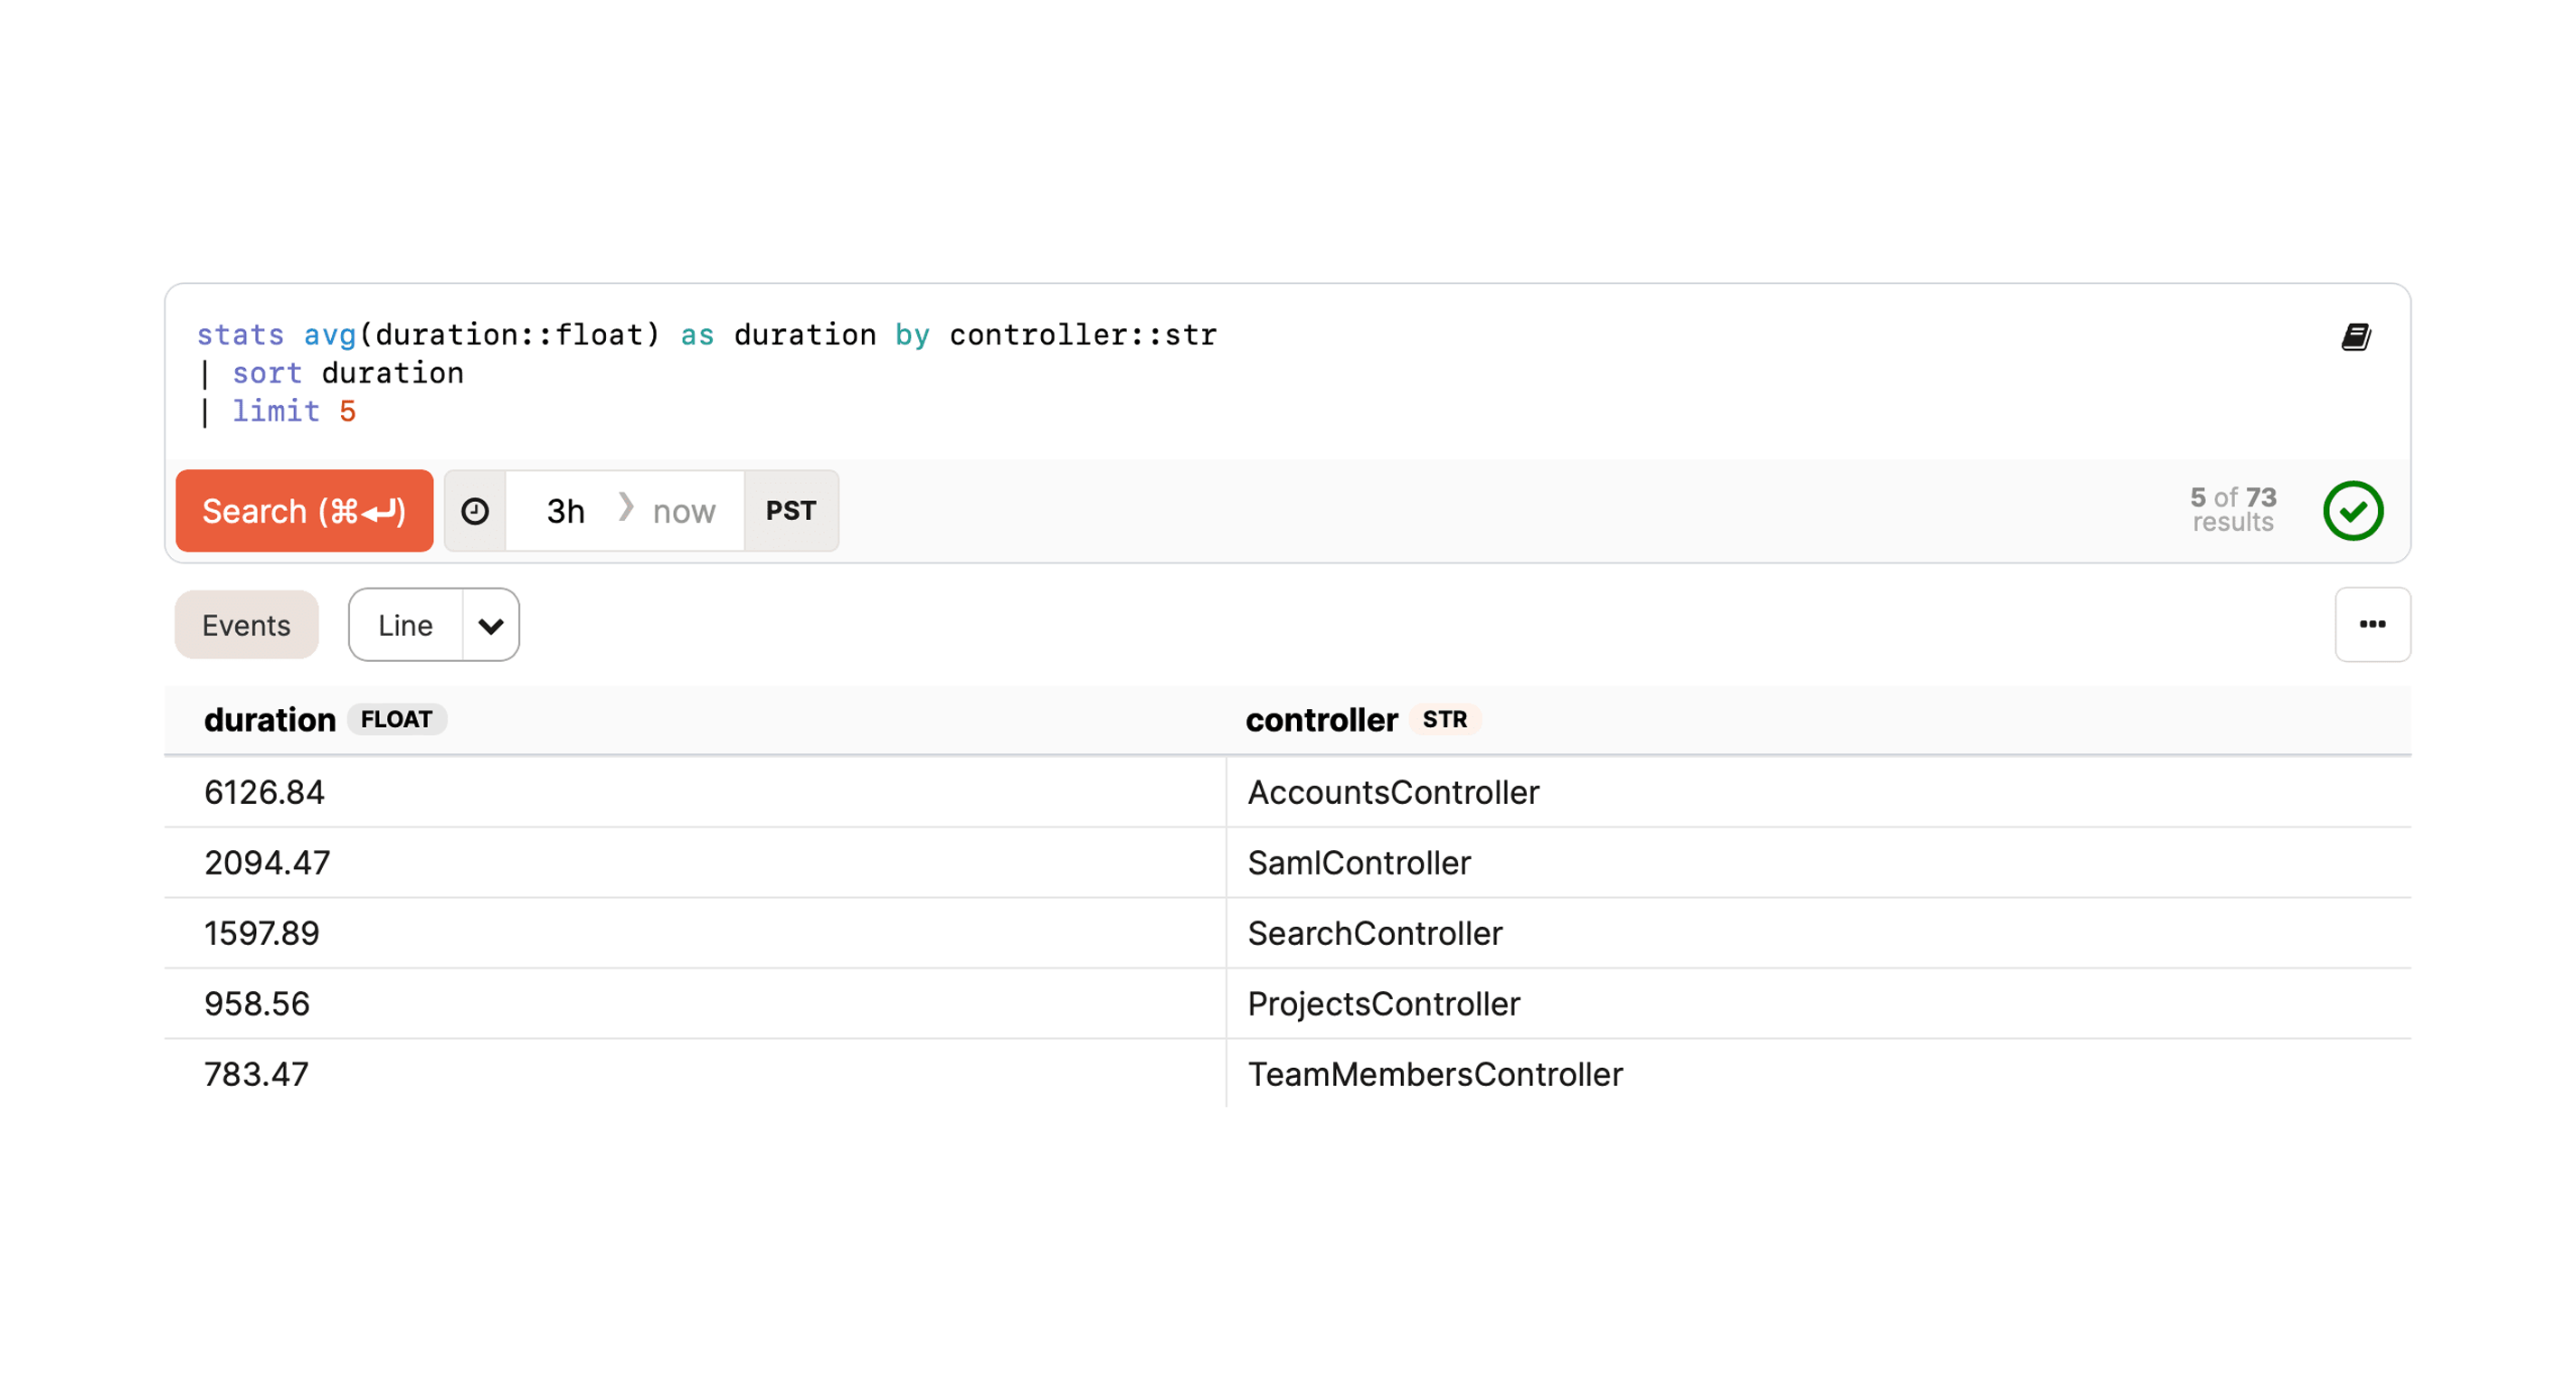Image resolution: width=2576 pixels, height=1389 pixels.
Task: Click the duration column header
Action: click(269, 720)
